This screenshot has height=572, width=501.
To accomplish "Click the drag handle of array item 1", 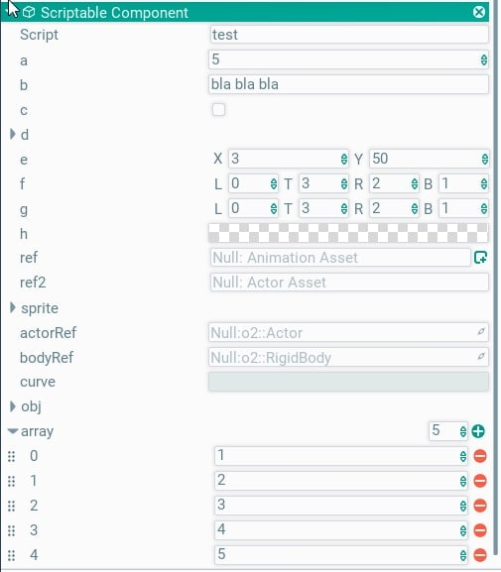I will (x=11, y=481).
